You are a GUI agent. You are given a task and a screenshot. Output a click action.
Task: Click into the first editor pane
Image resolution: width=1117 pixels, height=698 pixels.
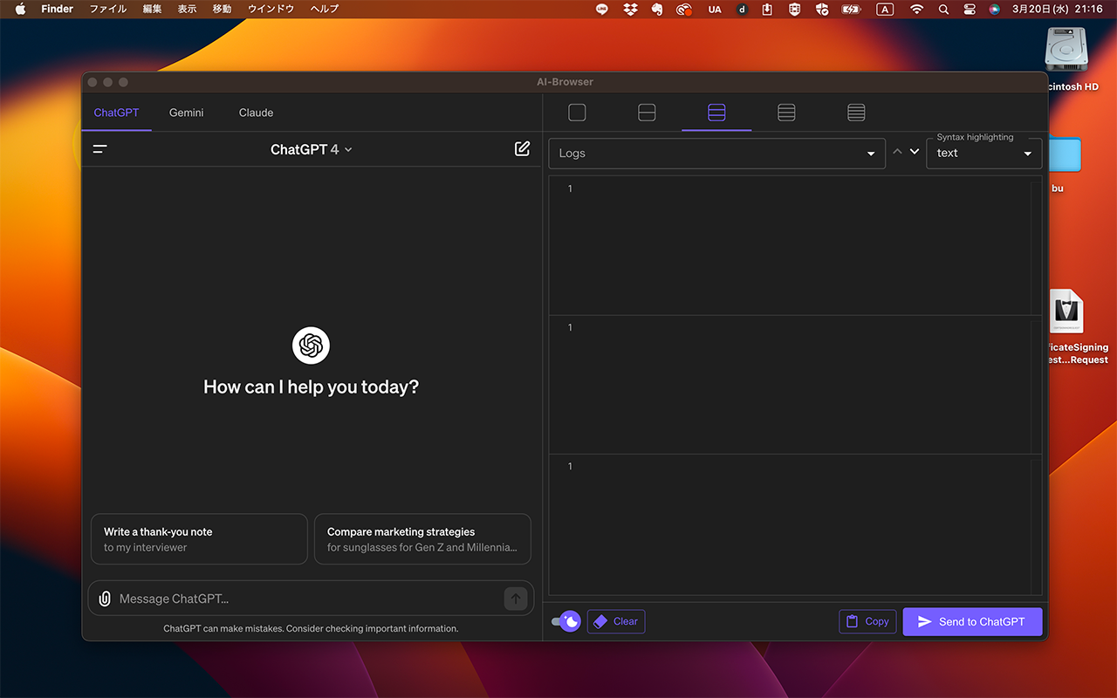click(794, 245)
